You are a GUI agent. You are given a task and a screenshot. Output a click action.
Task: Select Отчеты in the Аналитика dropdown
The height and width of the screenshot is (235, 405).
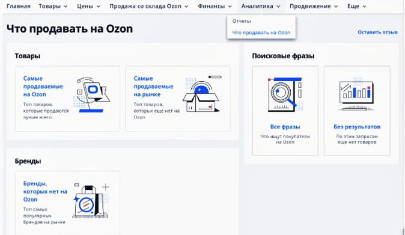click(x=242, y=21)
